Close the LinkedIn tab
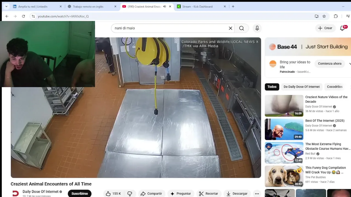This screenshot has height=197, width=351. point(61,7)
